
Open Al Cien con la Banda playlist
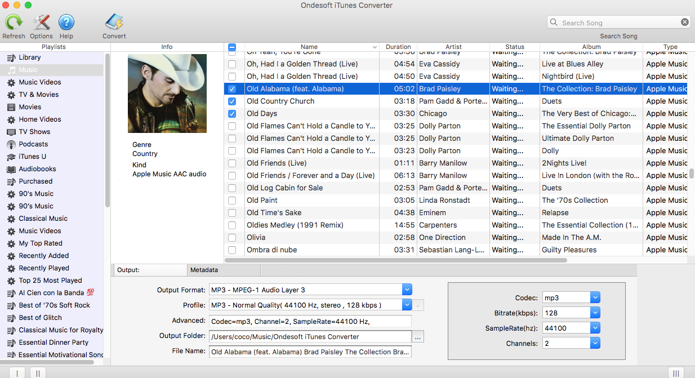point(51,293)
